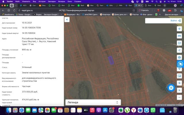Click the share map icon
This screenshot has width=184, height=115.
179,50
